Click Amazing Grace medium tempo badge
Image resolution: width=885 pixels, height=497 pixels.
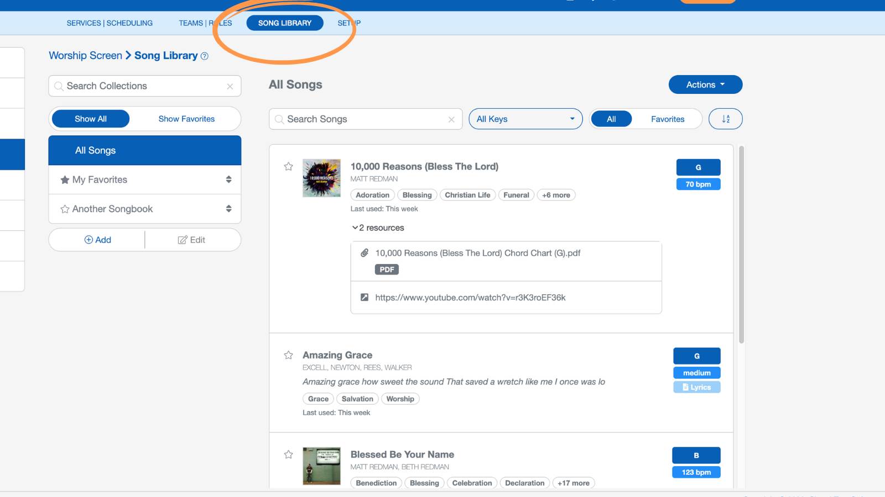coord(696,373)
